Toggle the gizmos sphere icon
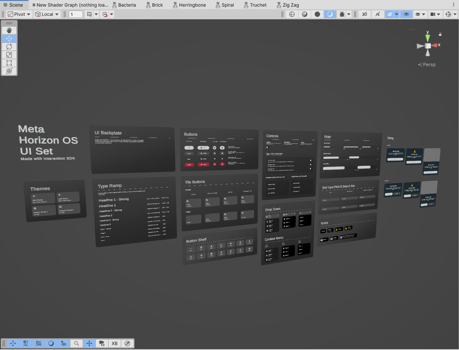The height and width of the screenshot is (350, 459). click(x=448, y=14)
